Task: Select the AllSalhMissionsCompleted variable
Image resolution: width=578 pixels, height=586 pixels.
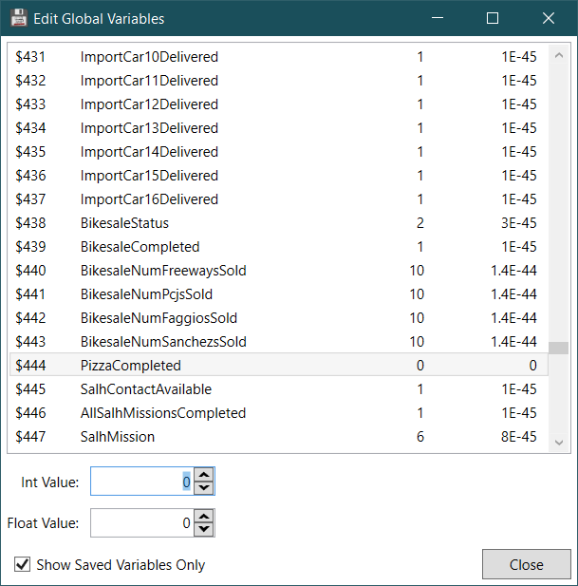Action: tap(163, 413)
